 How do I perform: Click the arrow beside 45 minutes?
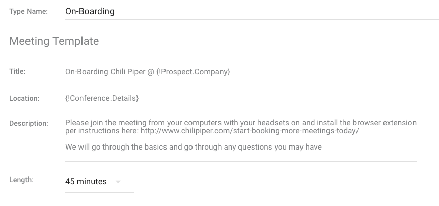click(x=118, y=182)
